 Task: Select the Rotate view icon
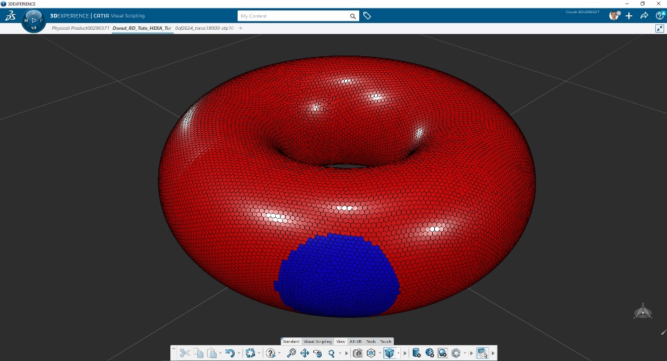point(318,353)
